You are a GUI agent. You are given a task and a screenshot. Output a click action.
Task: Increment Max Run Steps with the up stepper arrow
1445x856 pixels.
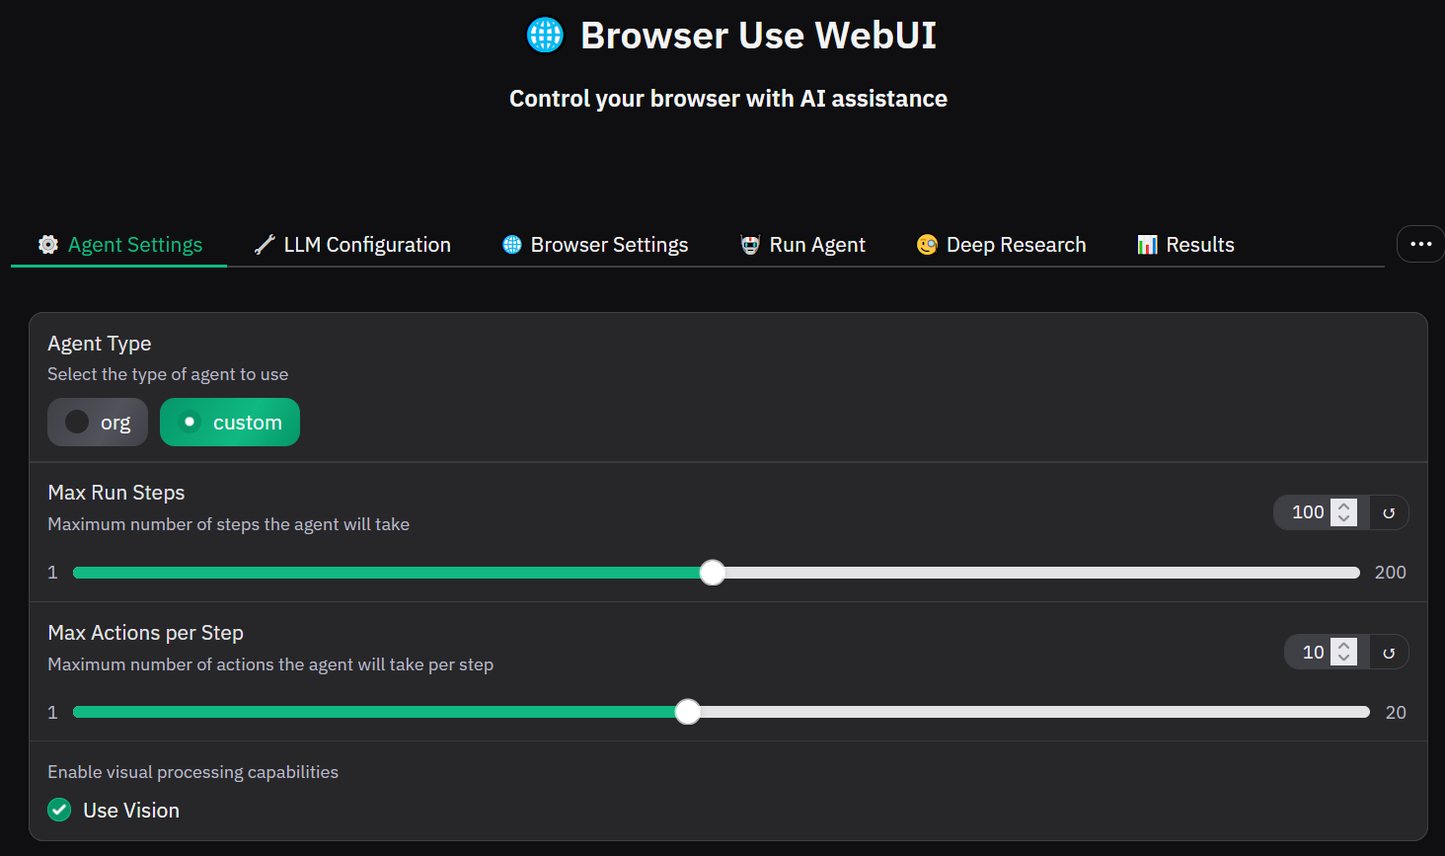[1342, 506]
